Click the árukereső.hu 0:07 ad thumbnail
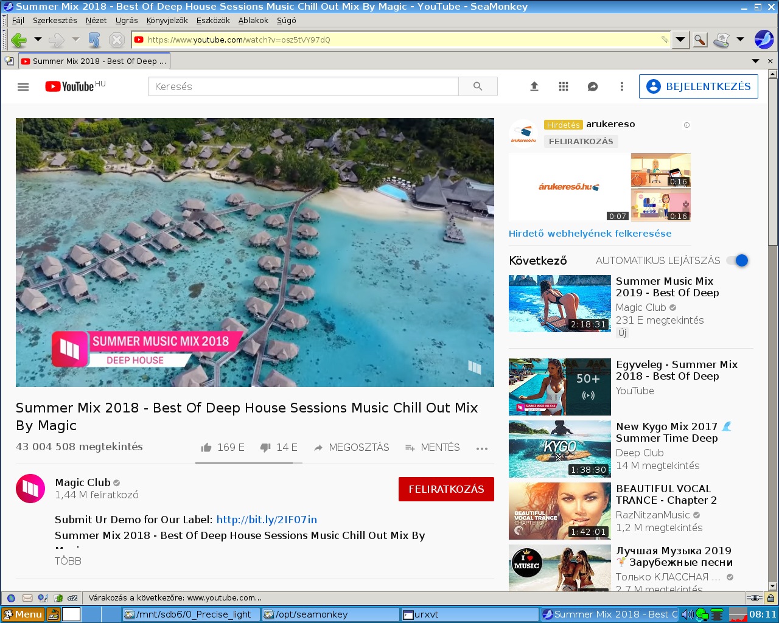Screen dimensions: 779x623 pyautogui.click(x=569, y=187)
